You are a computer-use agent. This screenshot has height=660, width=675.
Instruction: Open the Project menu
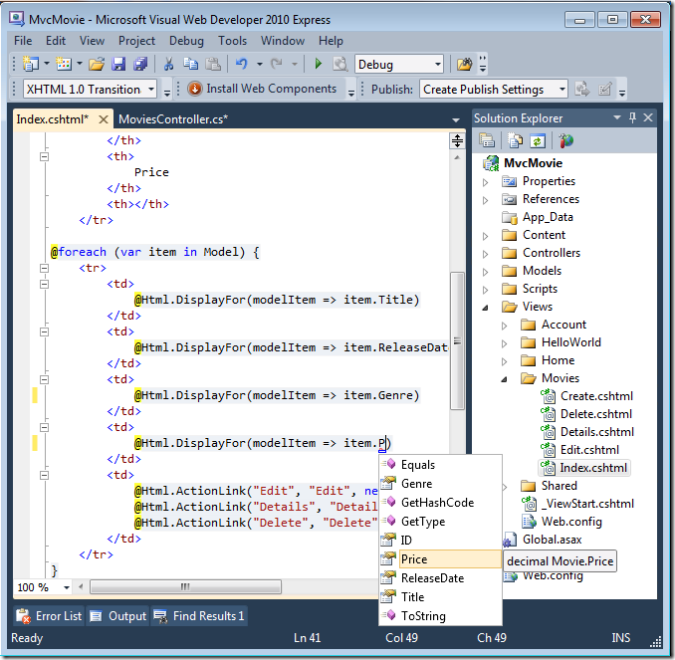(x=136, y=41)
